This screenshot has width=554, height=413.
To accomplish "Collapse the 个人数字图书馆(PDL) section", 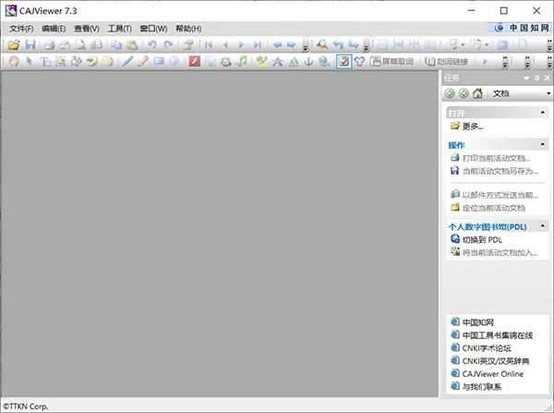I will (x=545, y=226).
